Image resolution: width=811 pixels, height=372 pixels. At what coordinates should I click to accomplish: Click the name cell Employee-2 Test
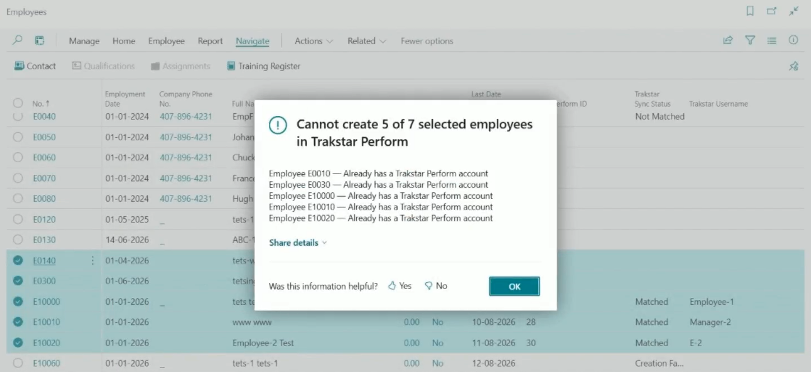pos(263,343)
